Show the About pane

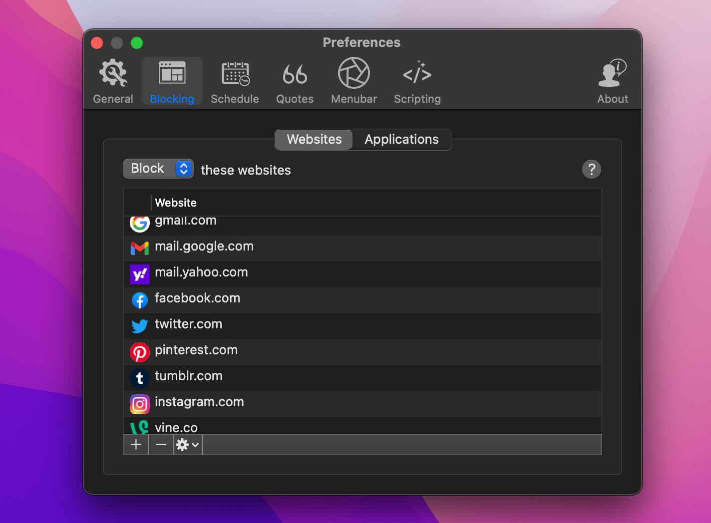tap(613, 82)
